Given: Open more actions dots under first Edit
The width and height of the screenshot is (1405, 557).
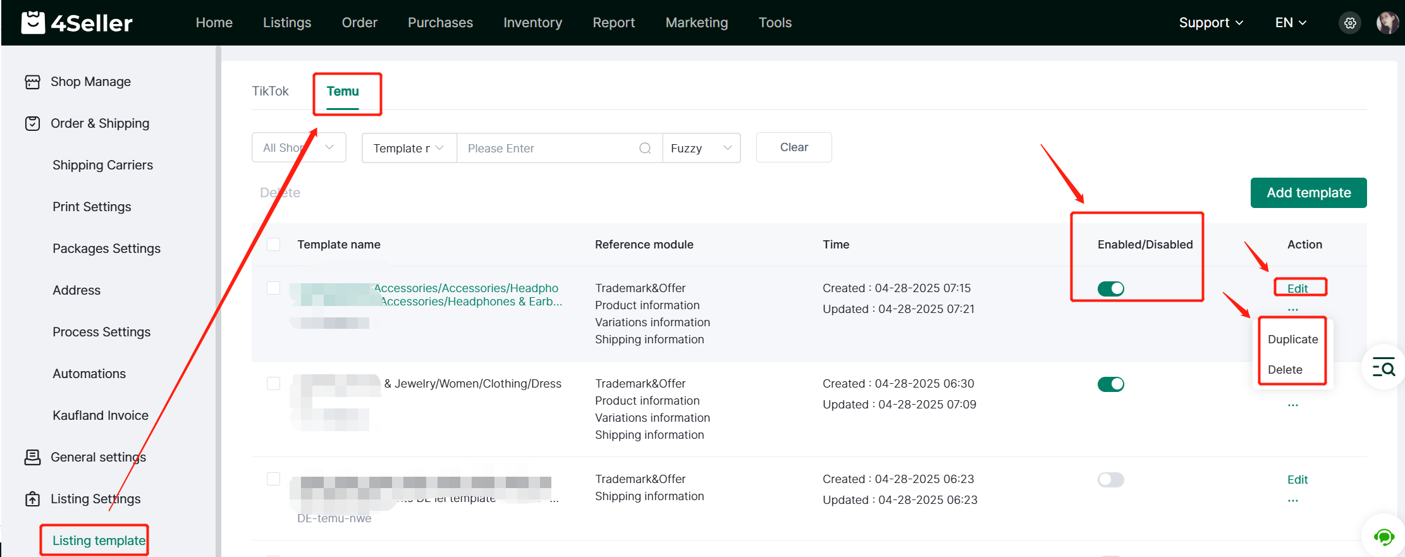Looking at the screenshot, I should pos(1292,310).
